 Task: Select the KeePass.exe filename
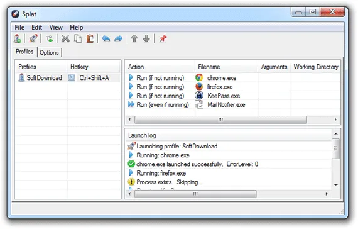point(224,96)
